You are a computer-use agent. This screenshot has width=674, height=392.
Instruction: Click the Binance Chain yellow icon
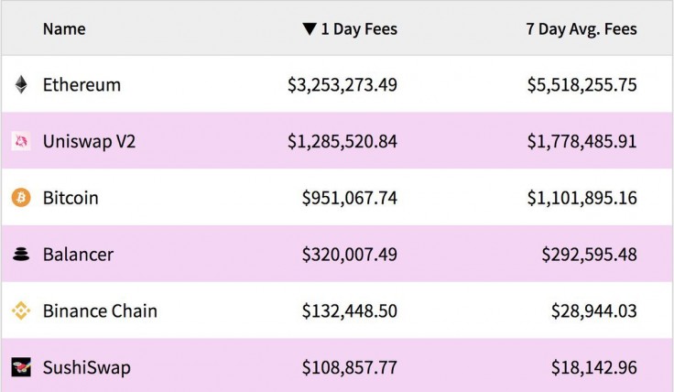(x=21, y=311)
